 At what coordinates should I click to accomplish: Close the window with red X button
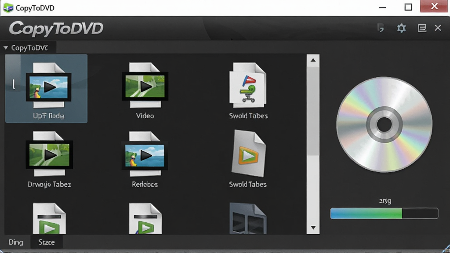point(434,6)
